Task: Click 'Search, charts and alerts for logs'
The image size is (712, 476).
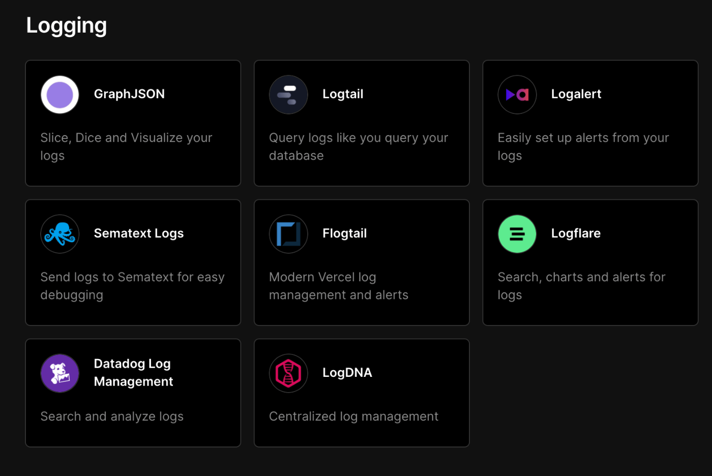Action: [x=581, y=286]
